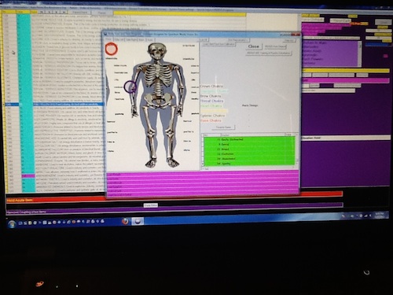The height and width of the screenshot is (295, 393).
Task: Select the Splenic Chakra label
Action: coord(212,116)
